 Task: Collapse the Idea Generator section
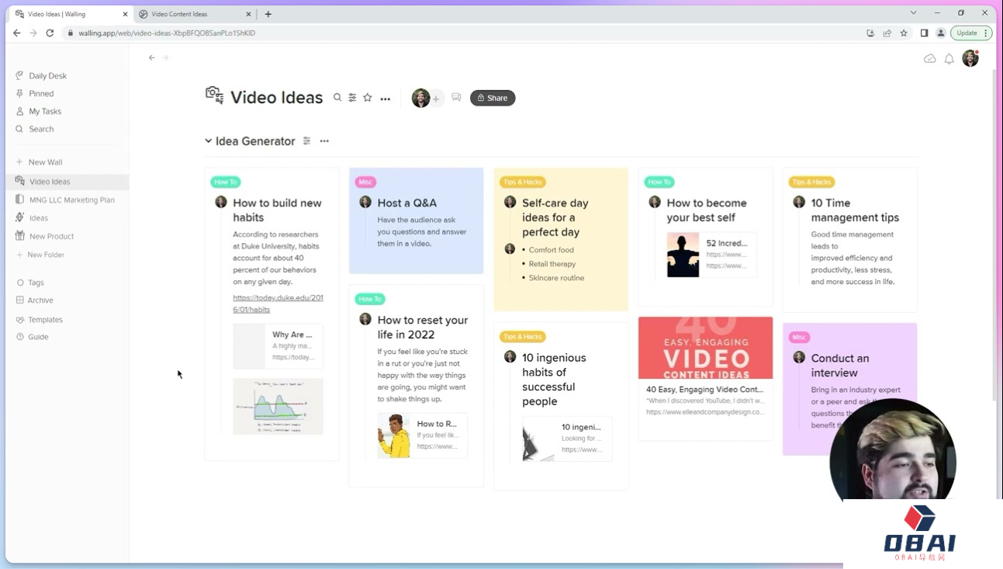tap(208, 141)
